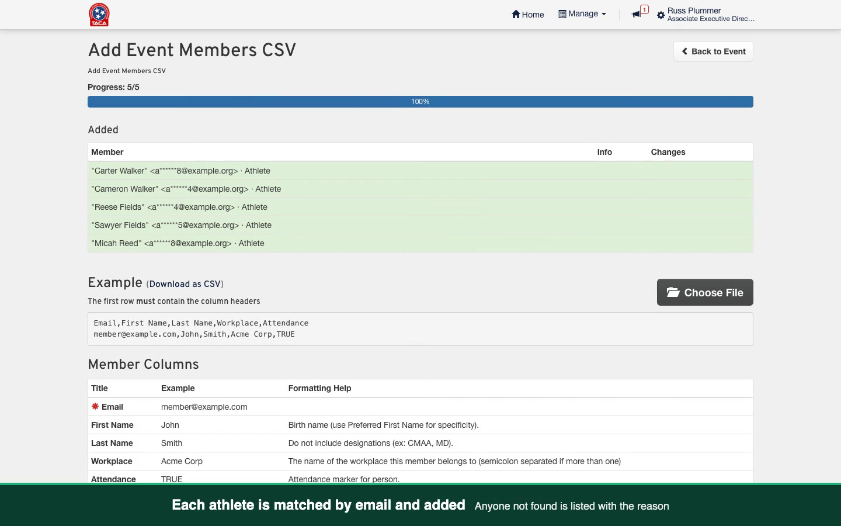
Task: Click the Member column header
Action: (x=107, y=152)
